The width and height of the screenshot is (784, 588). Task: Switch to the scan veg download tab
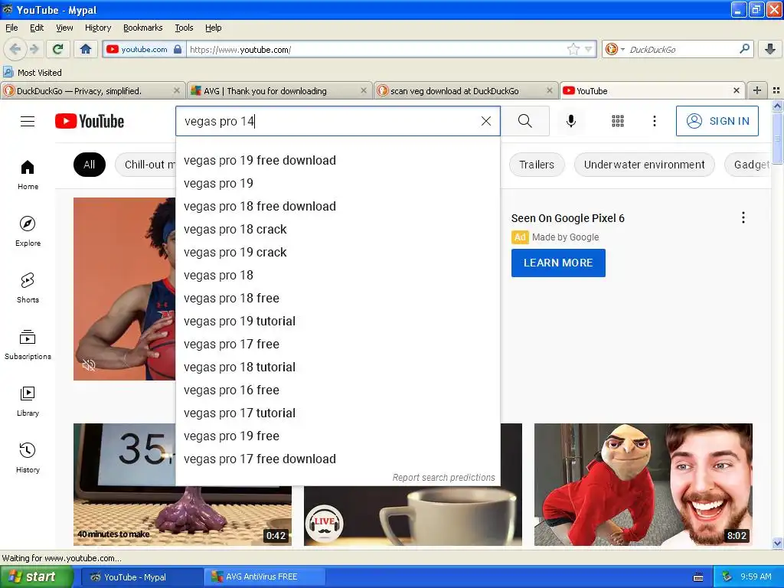[x=466, y=90]
